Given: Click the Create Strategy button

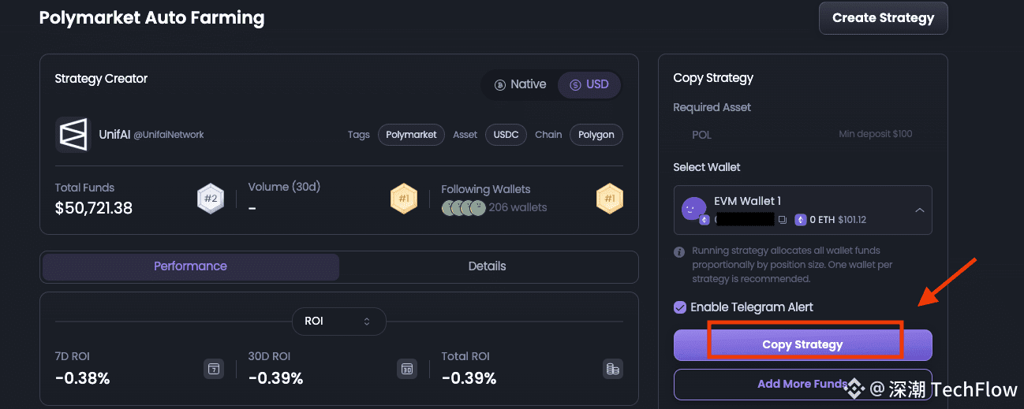Looking at the screenshot, I should pos(883,18).
